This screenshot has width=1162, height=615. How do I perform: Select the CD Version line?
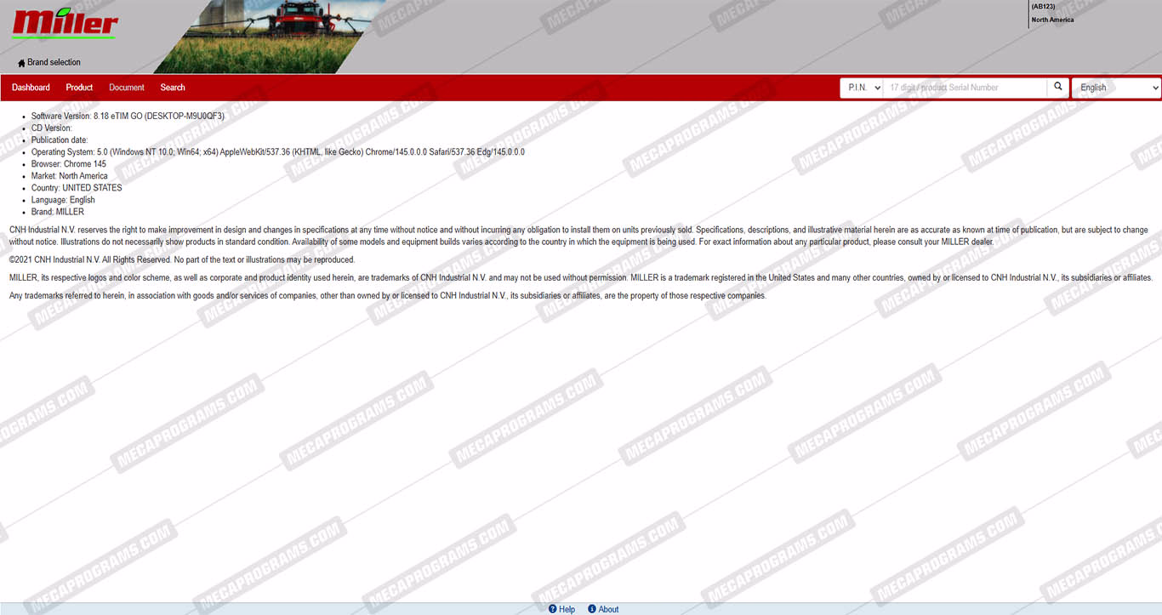(x=52, y=128)
